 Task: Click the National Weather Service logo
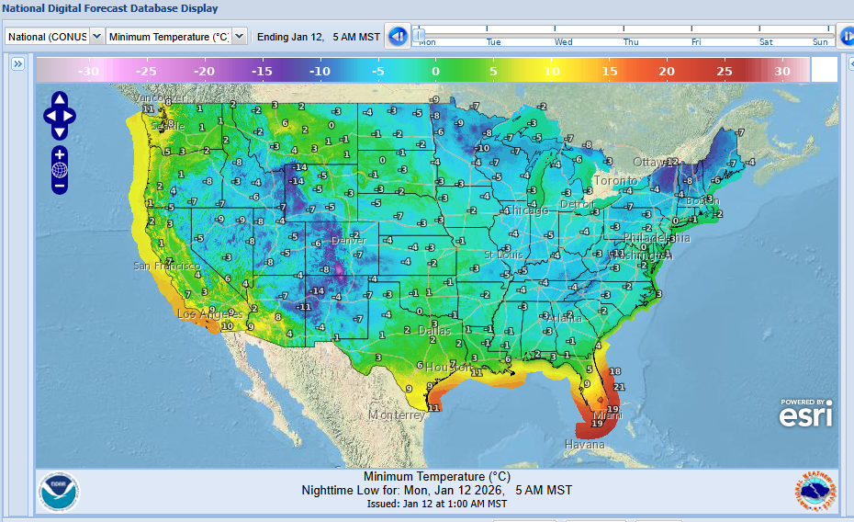pos(815,492)
